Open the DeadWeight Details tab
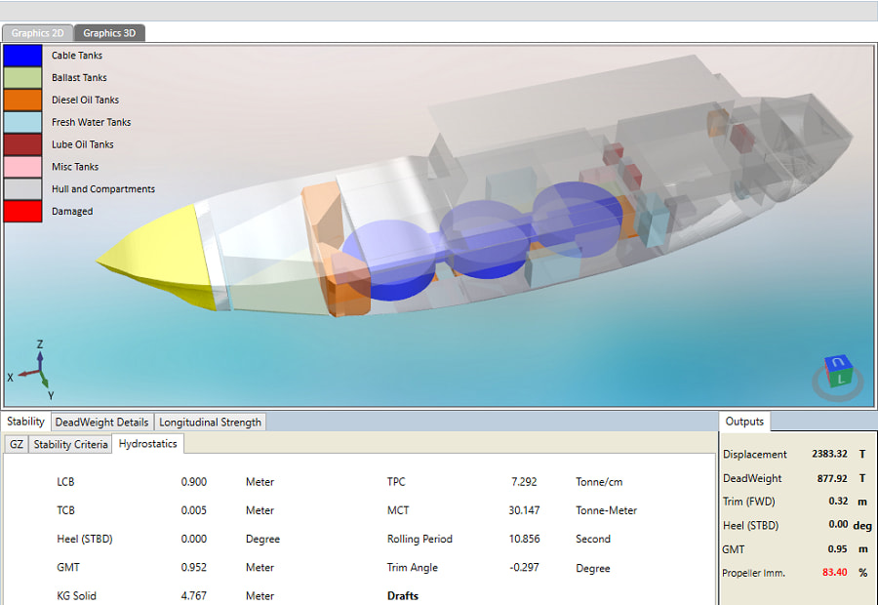 [101, 422]
